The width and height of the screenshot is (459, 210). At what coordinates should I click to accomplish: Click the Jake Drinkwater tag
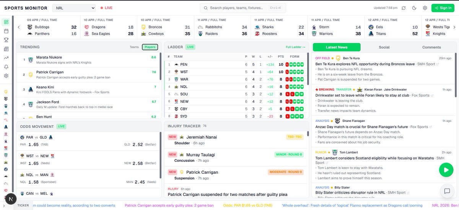[x=396, y=89]
